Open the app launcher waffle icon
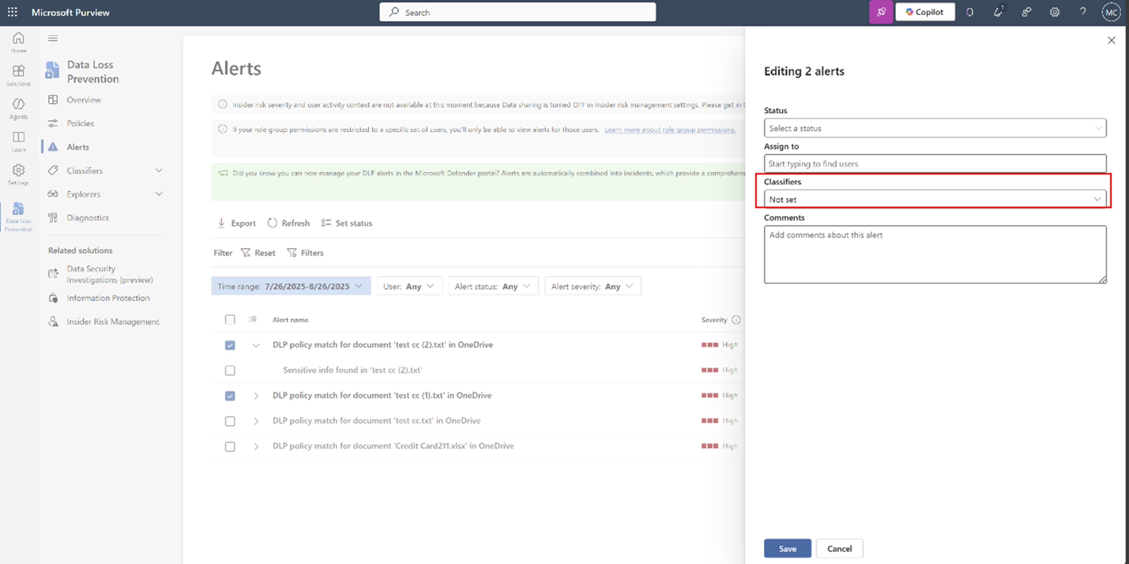Screen dimensions: 1129x564 (12, 12)
